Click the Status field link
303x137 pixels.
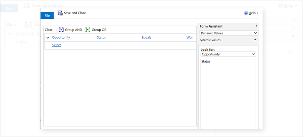pyautogui.click(x=101, y=37)
